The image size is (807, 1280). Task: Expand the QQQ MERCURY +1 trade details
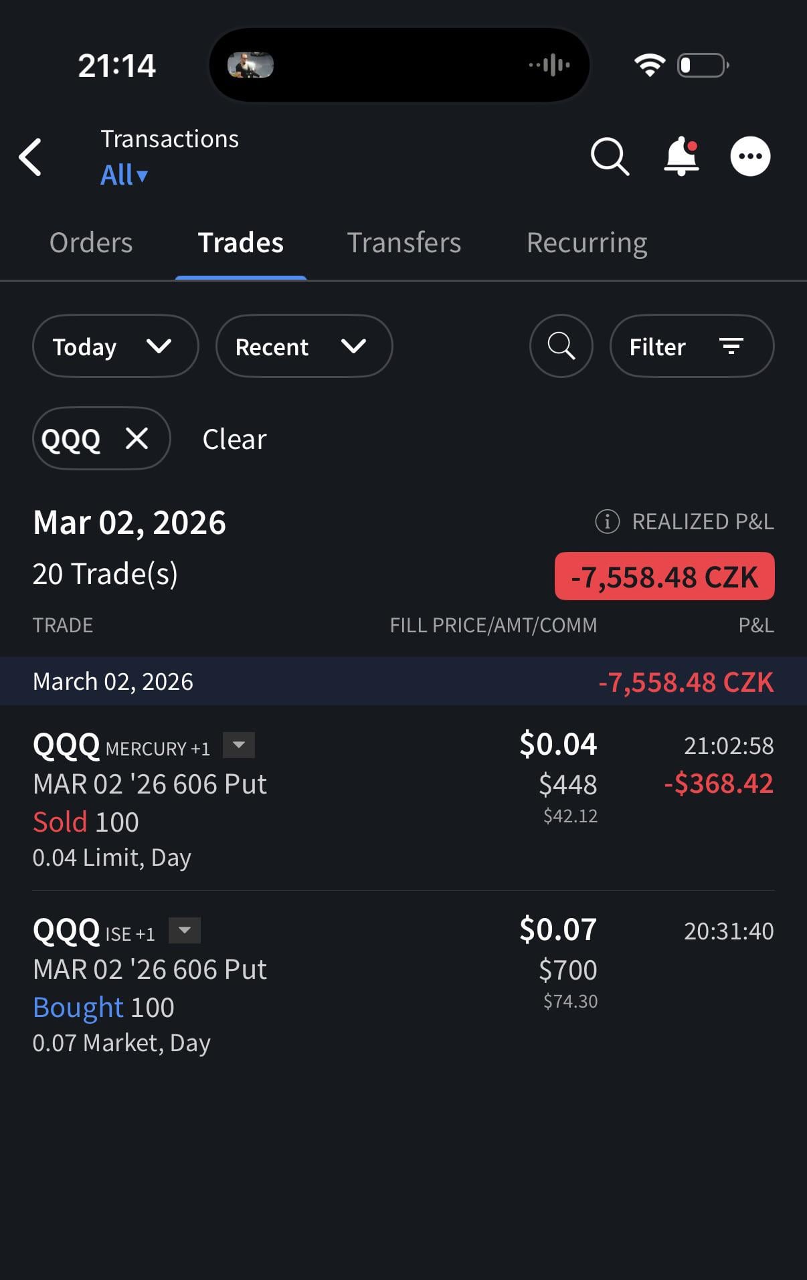coord(239,745)
